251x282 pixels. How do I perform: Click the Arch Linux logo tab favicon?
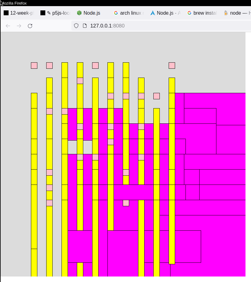tap(153, 13)
